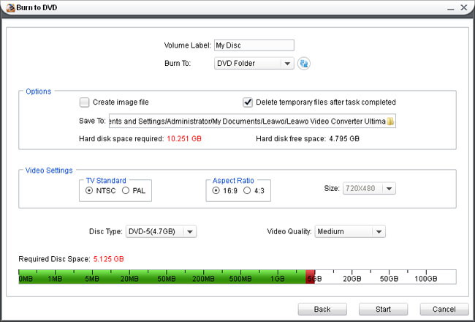Click the Options group label

tap(39, 91)
